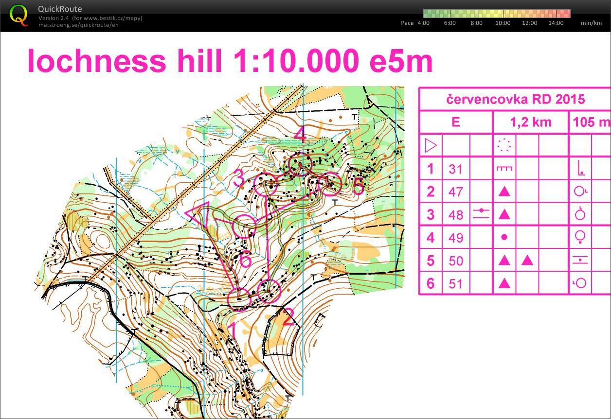Click the start triangle symbol in control description
611x419 pixels.
431,145
